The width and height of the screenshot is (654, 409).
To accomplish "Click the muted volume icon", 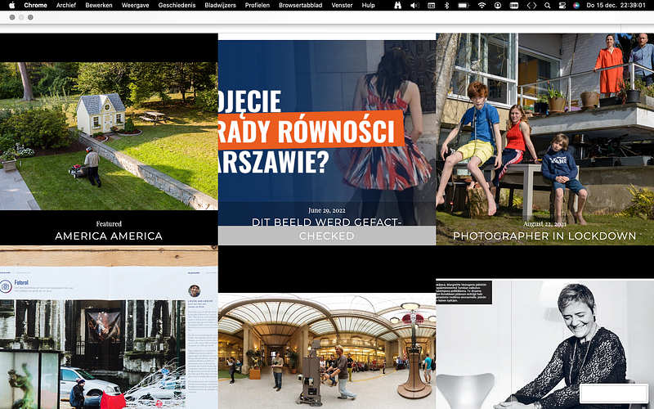I will 414,5.
